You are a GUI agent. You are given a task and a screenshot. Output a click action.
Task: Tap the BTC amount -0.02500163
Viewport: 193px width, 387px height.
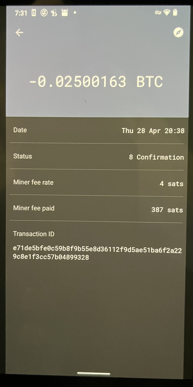tap(96, 81)
